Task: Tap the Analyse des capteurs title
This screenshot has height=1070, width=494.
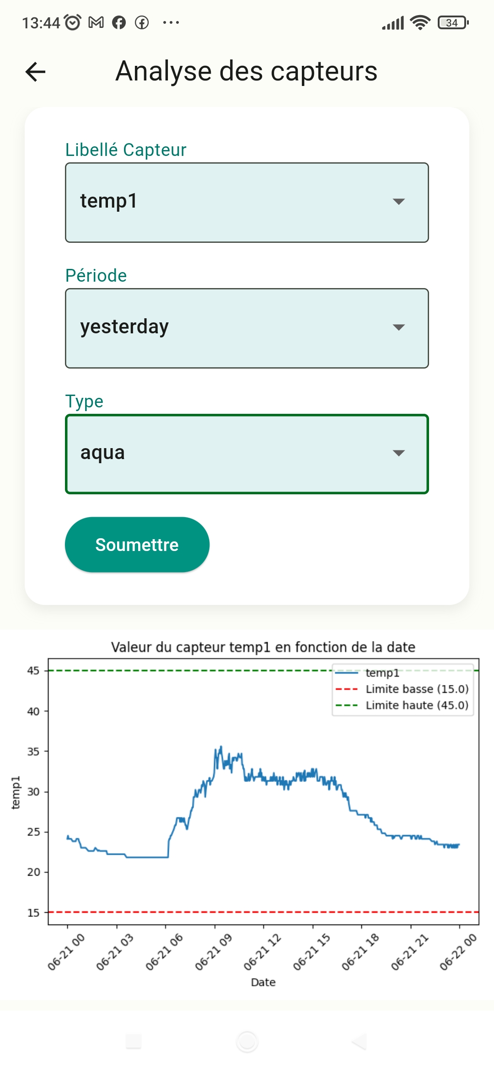Action: [247, 71]
